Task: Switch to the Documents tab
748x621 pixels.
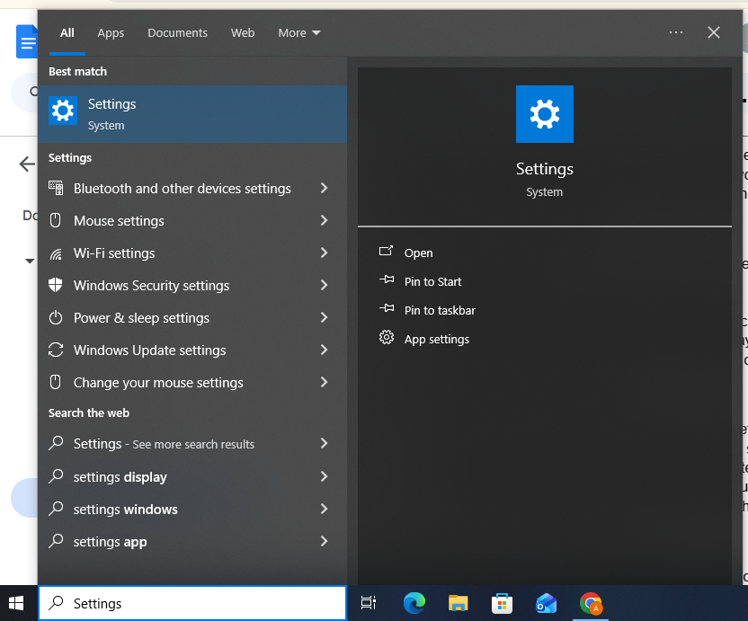Action: (177, 33)
